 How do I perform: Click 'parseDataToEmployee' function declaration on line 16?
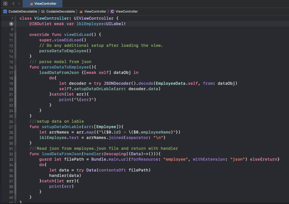[65, 67]
